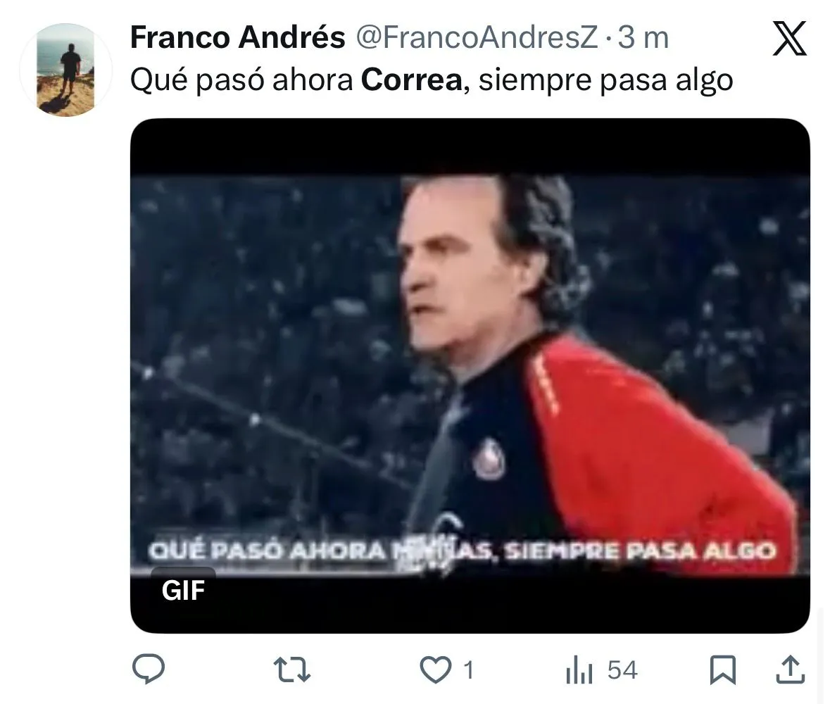
Task: Visit the @FrancoAndresZ handle
Action: click(x=477, y=37)
